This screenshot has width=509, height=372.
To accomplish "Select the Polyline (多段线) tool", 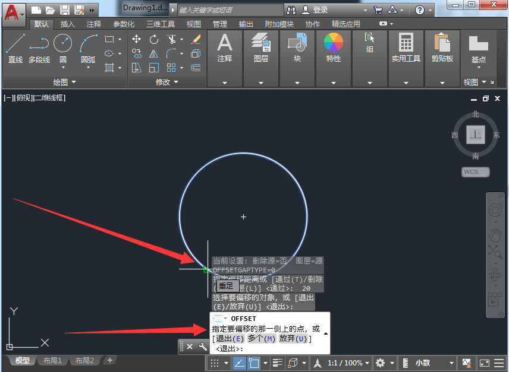I will [39, 49].
